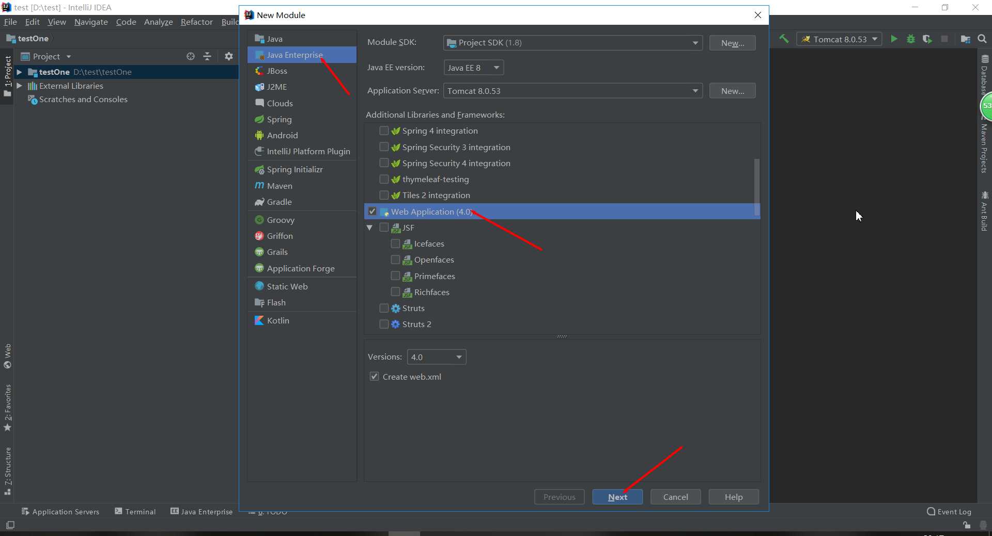Open Application Server dropdown
This screenshot has width=992, height=536.
(x=573, y=91)
